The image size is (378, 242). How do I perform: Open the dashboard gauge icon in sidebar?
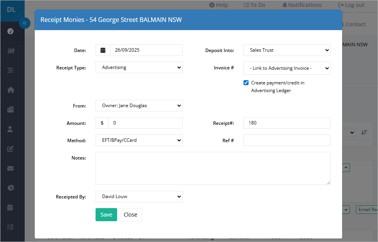pyautogui.click(x=10, y=31)
